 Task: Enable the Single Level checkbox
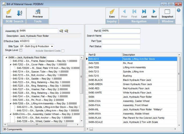(x=21, y=50)
